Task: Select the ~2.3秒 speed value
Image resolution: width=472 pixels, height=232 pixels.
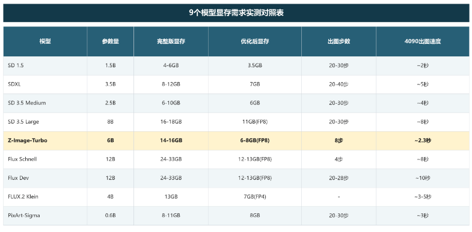Action: [x=423, y=140]
